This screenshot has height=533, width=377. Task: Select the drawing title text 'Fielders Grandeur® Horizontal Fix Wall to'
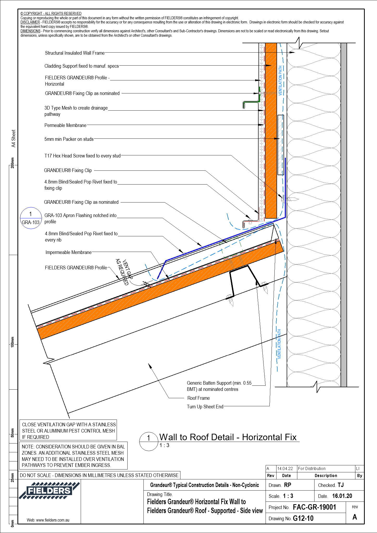coord(197,502)
